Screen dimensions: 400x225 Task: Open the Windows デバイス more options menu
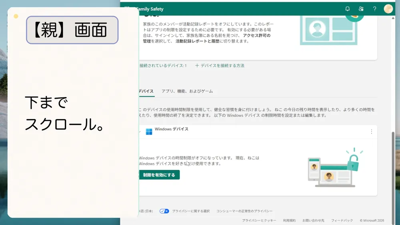pyautogui.click(x=372, y=132)
